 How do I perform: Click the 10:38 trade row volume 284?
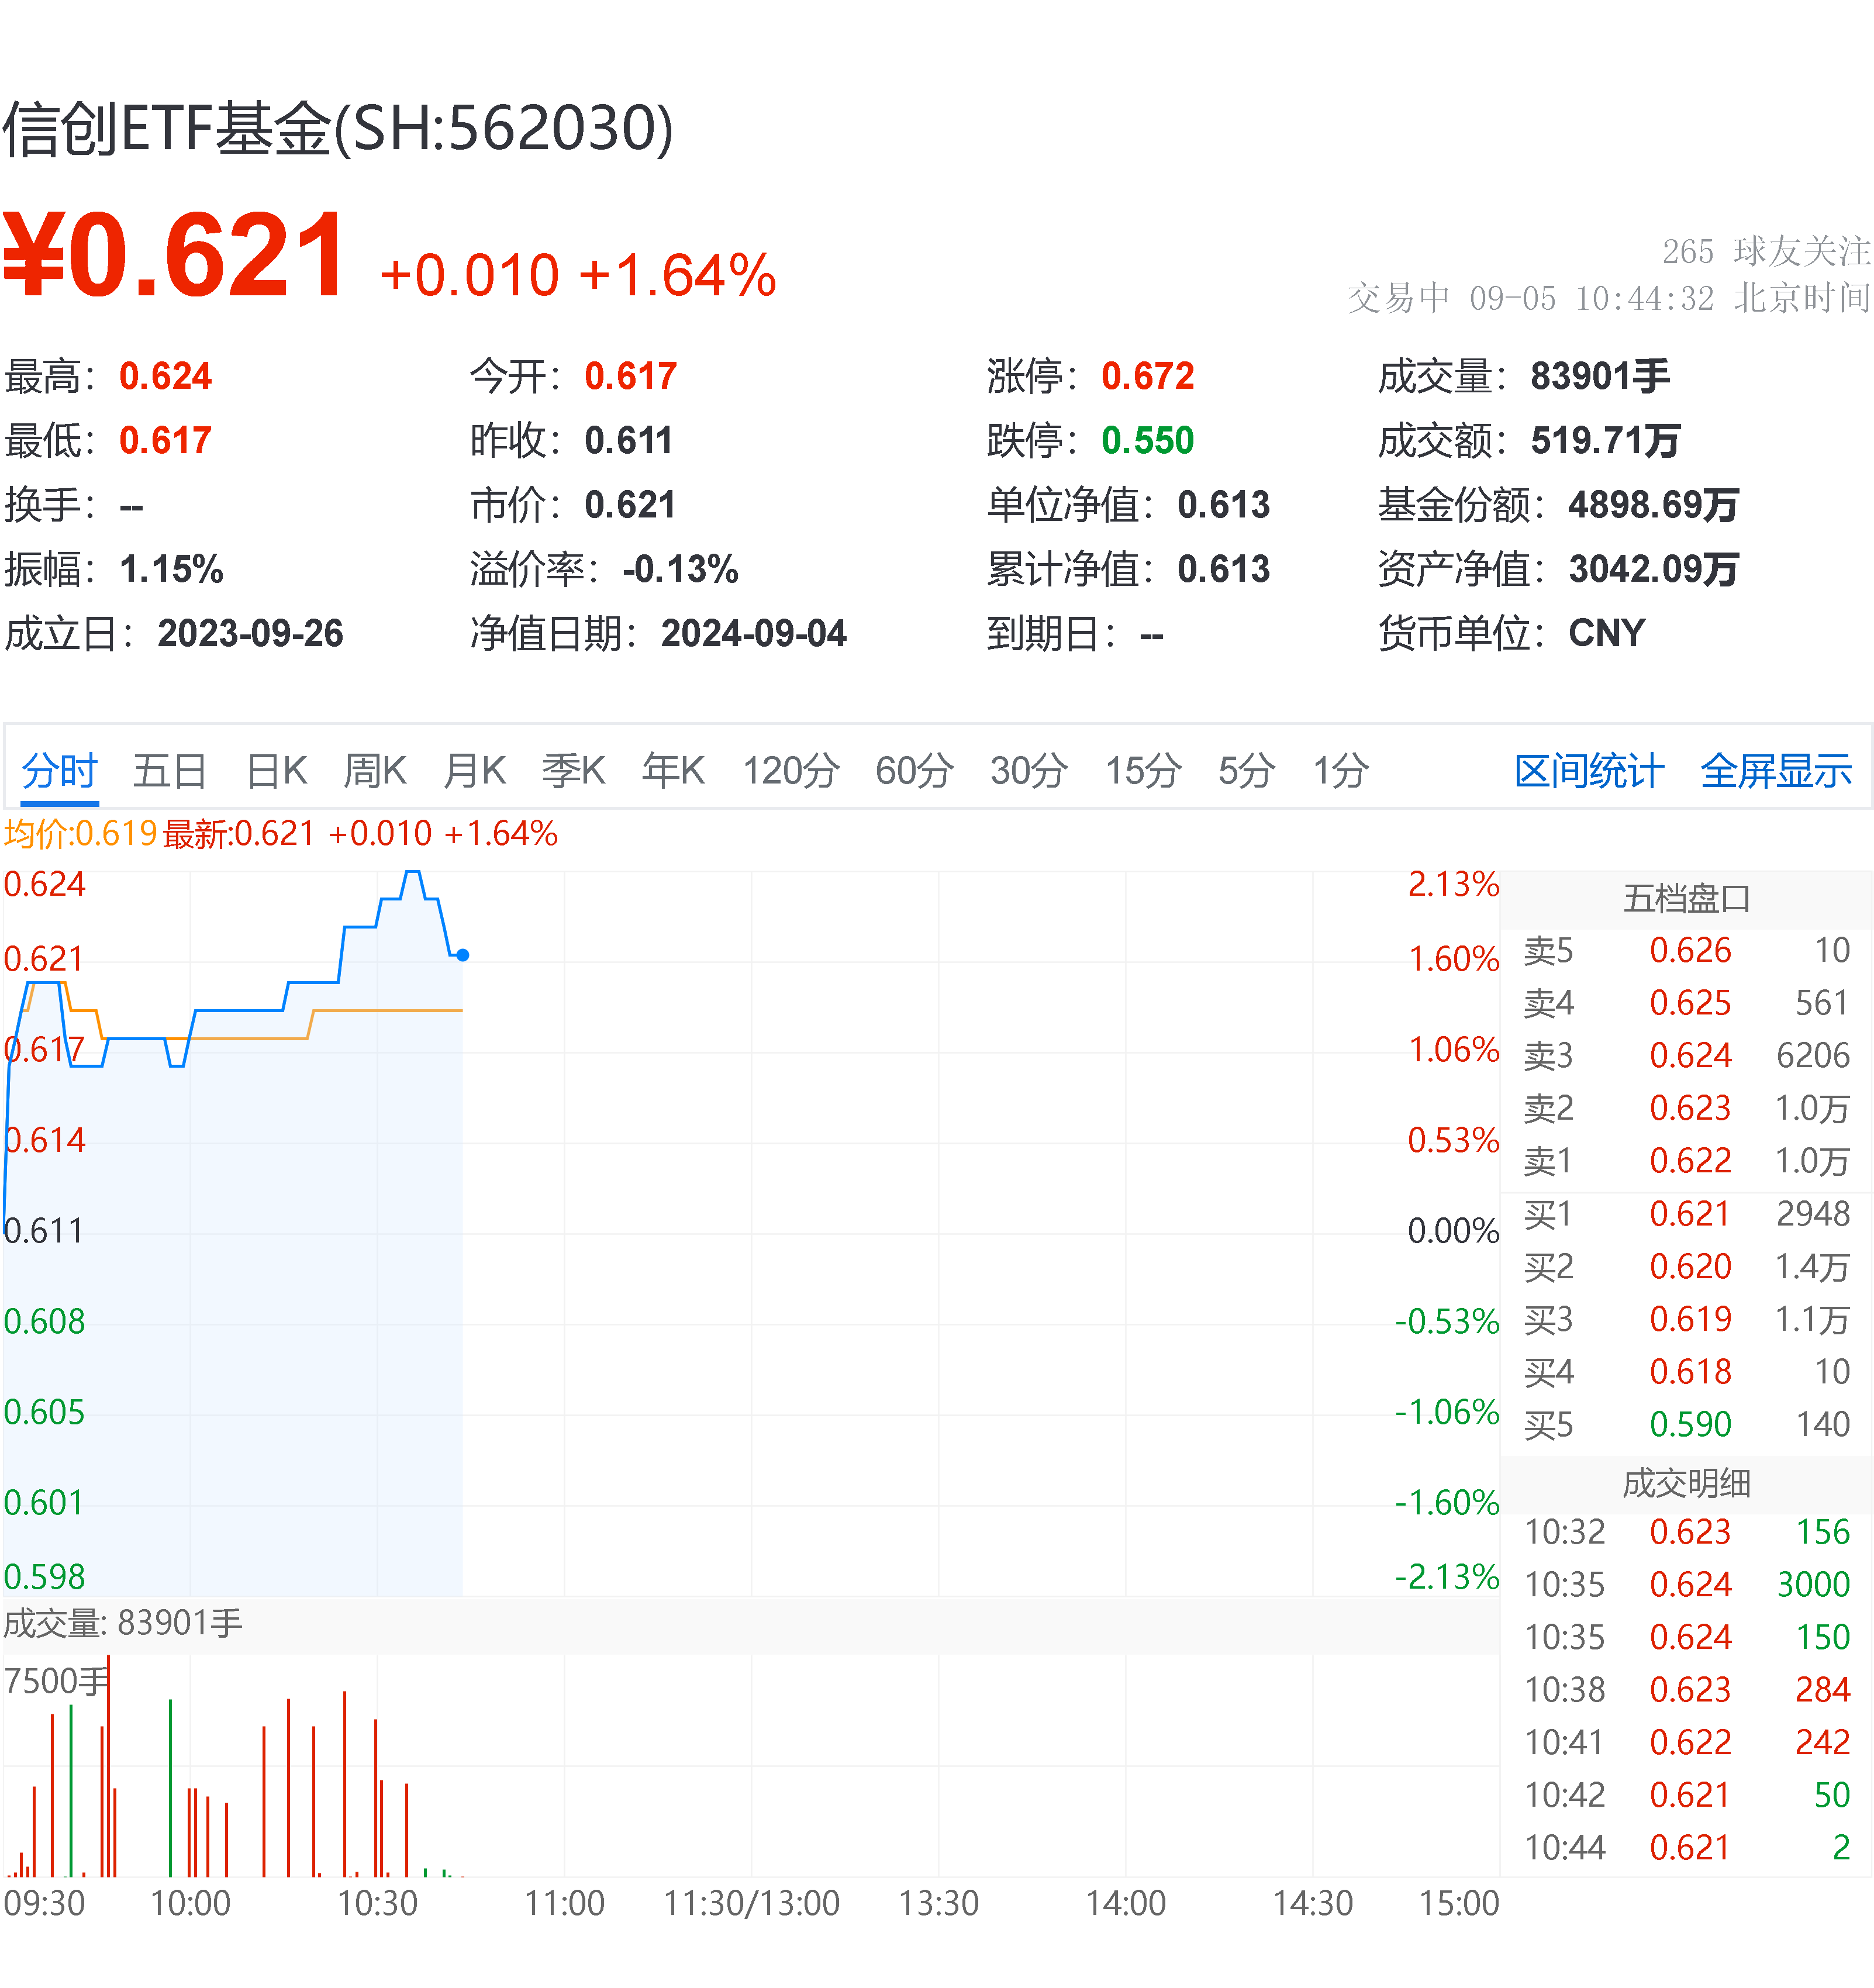1823,1690
